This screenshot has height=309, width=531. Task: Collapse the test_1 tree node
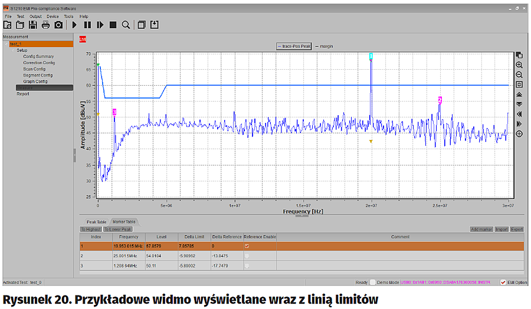tap(6, 44)
